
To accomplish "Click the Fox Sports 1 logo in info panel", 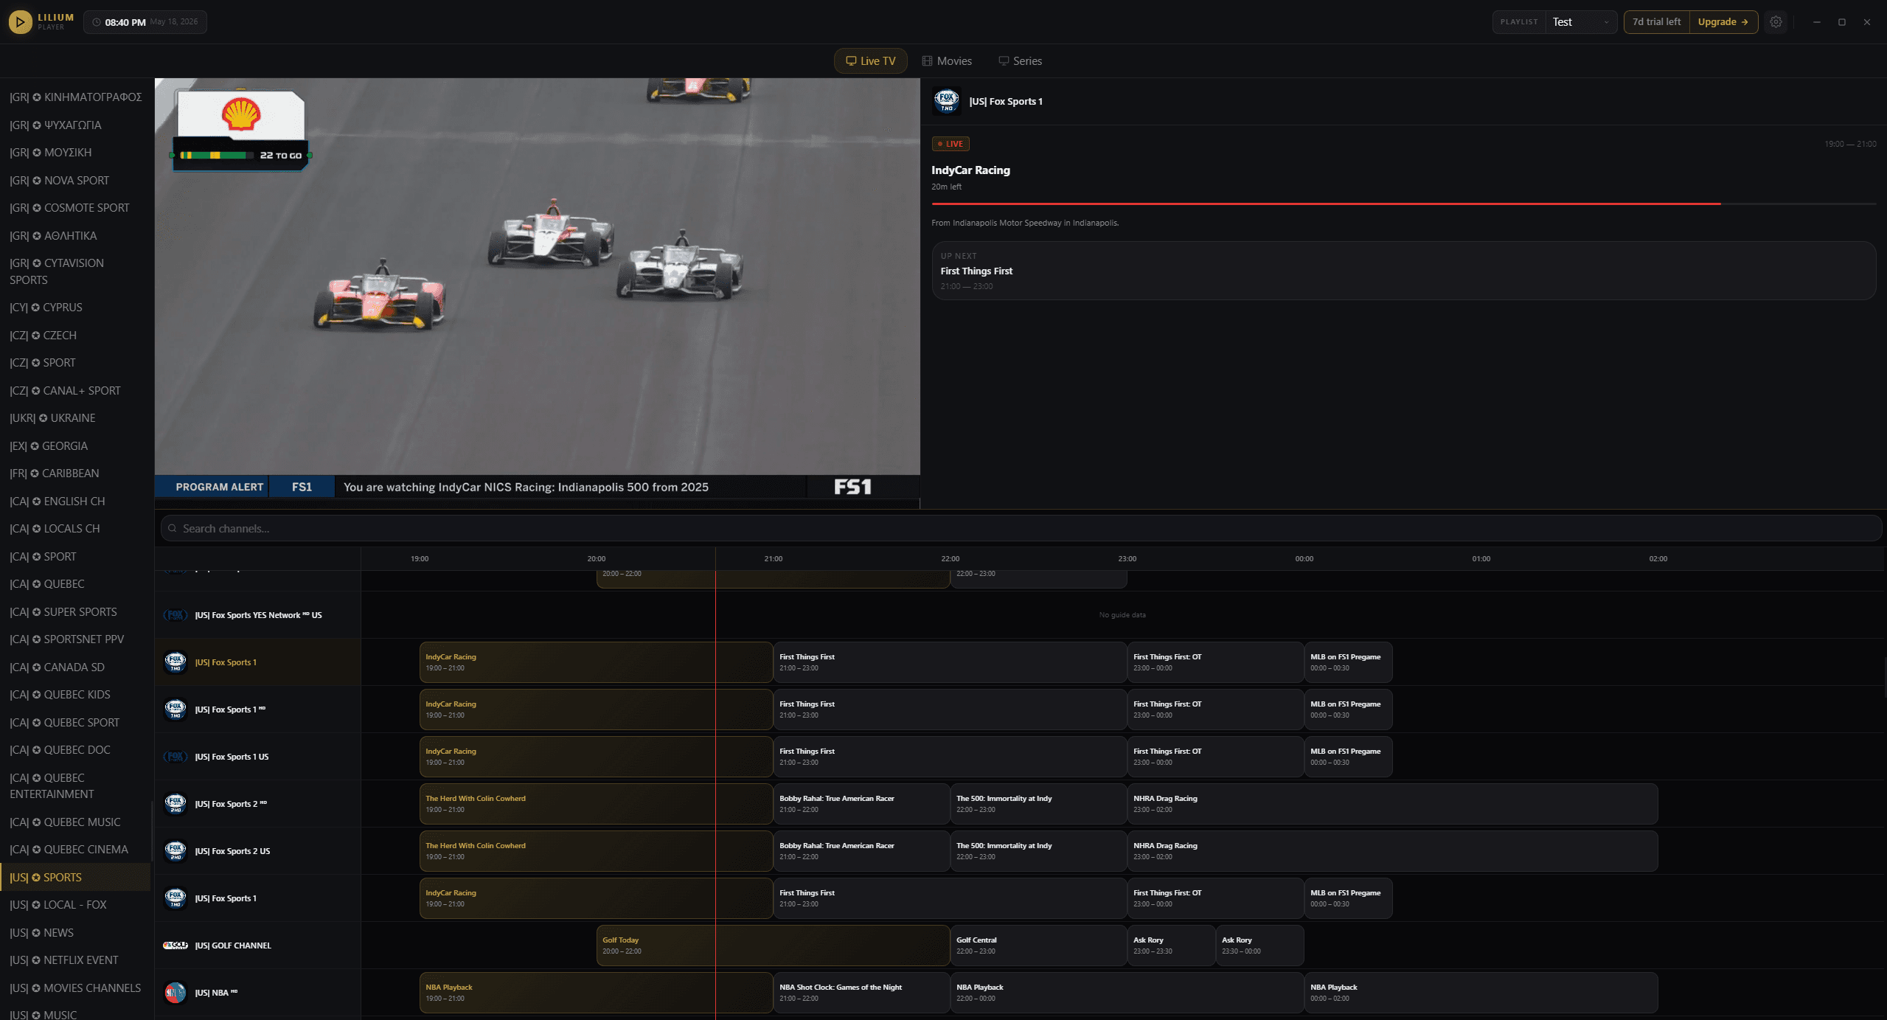I will click(946, 101).
